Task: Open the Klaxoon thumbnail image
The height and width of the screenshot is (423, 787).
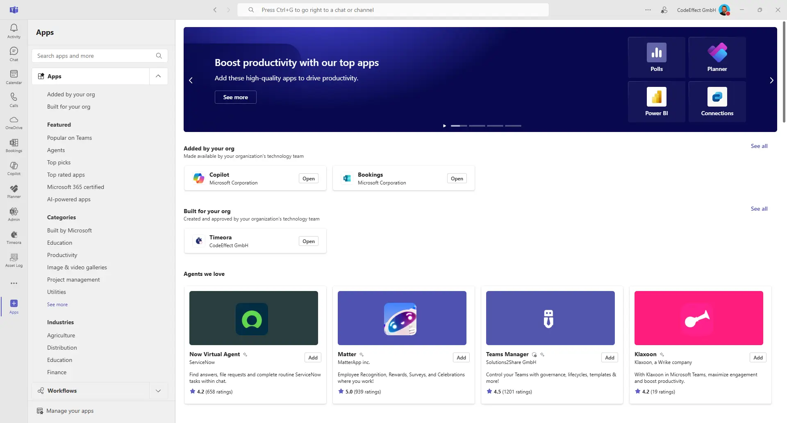Action: click(699, 318)
